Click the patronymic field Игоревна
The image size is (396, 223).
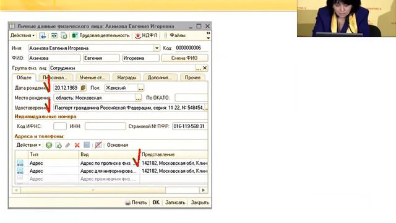coord(140,58)
